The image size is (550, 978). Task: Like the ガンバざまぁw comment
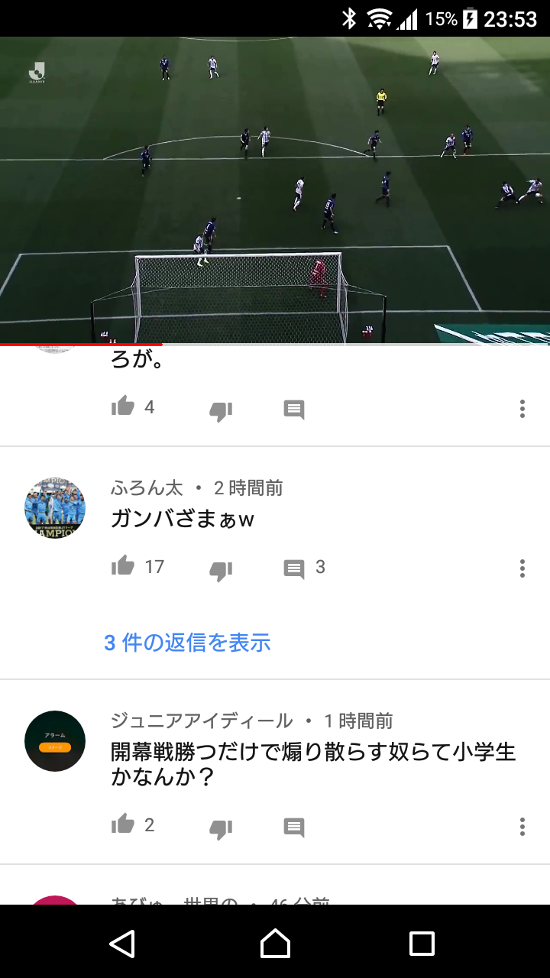[x=123, y=566]
